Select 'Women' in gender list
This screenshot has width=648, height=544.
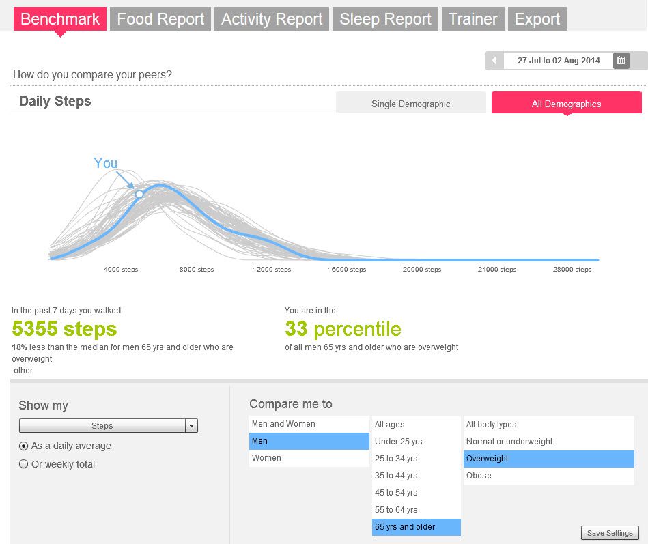tap(309, 458)
